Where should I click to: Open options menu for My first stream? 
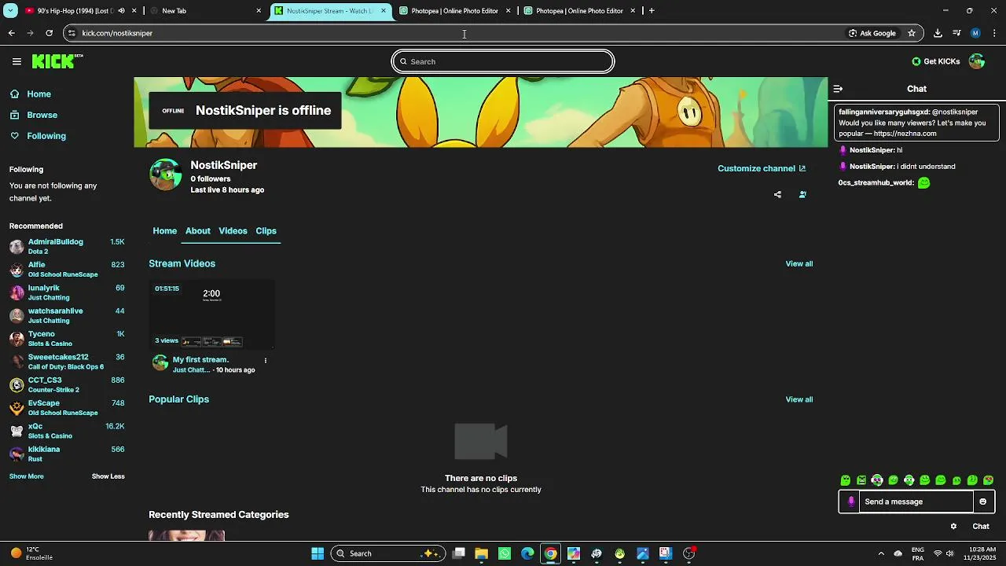click(x=266, y=361)
